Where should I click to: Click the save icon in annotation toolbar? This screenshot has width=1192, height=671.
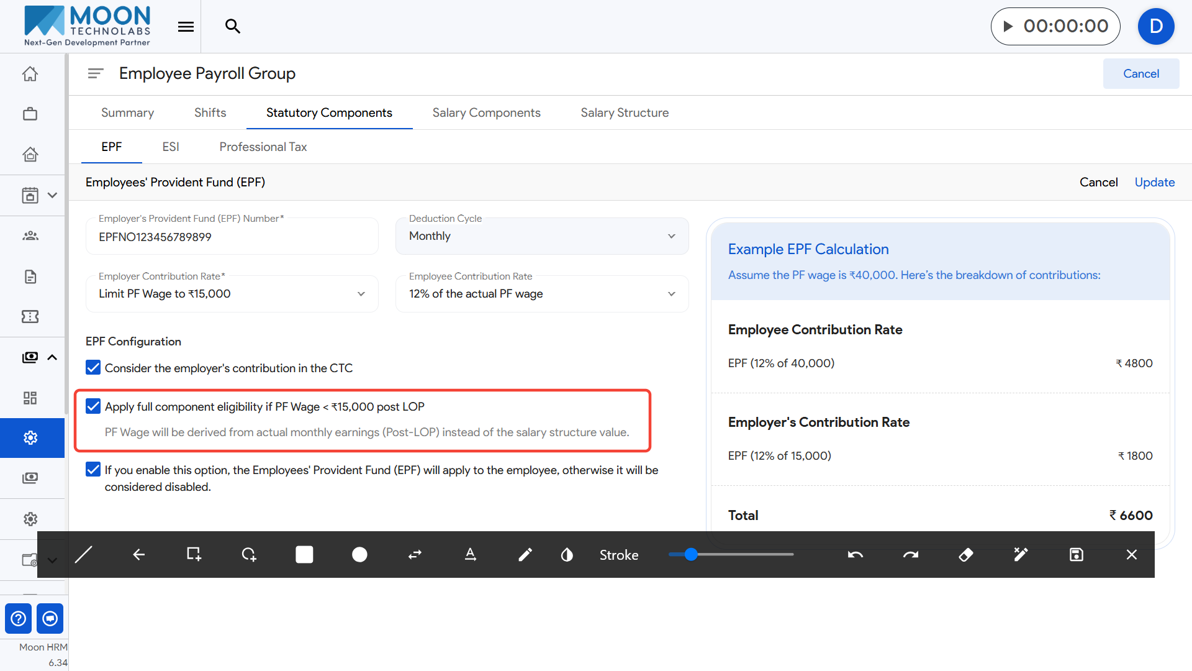(1076, 555)
